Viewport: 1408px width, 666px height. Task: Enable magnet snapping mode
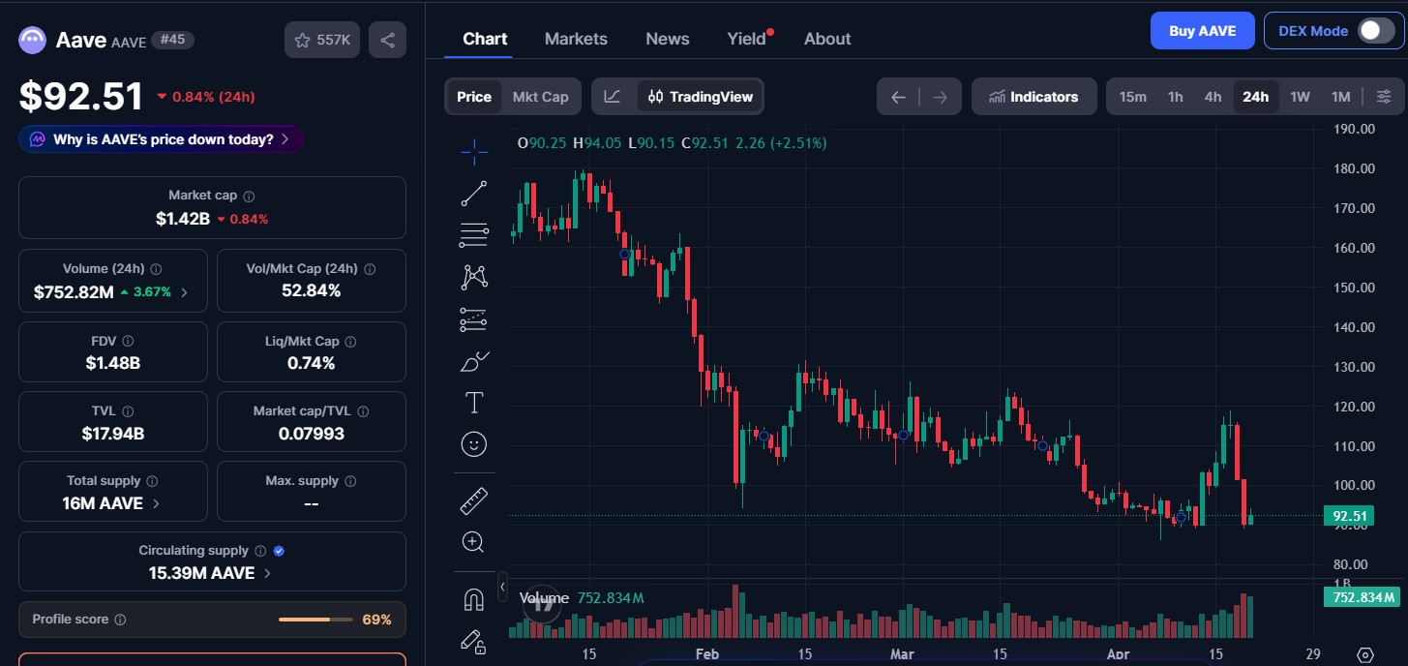coord(474,599)
